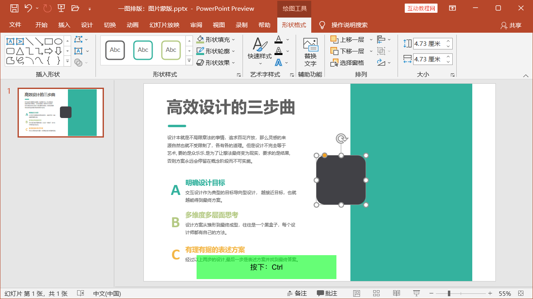The image size is (533, 299).
Task: Click the dark gray Abc shape style
Action: [x=115, y=50]
